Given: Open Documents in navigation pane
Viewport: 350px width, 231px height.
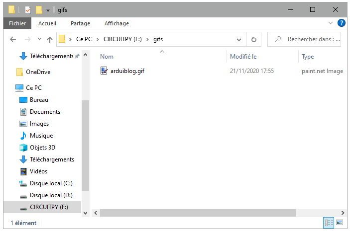Looking at the screenshot, I should (x=45, y=112).
